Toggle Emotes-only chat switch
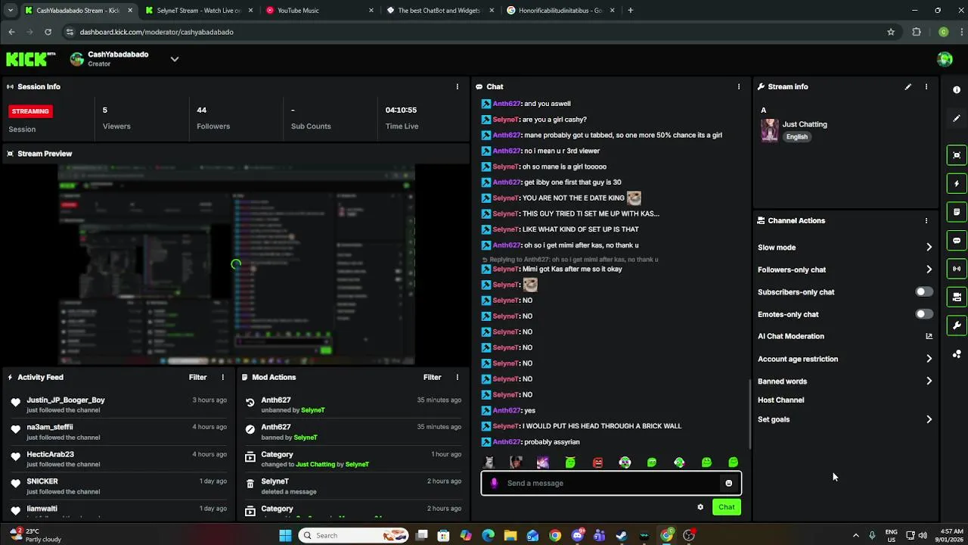 (x=924, y=313)
